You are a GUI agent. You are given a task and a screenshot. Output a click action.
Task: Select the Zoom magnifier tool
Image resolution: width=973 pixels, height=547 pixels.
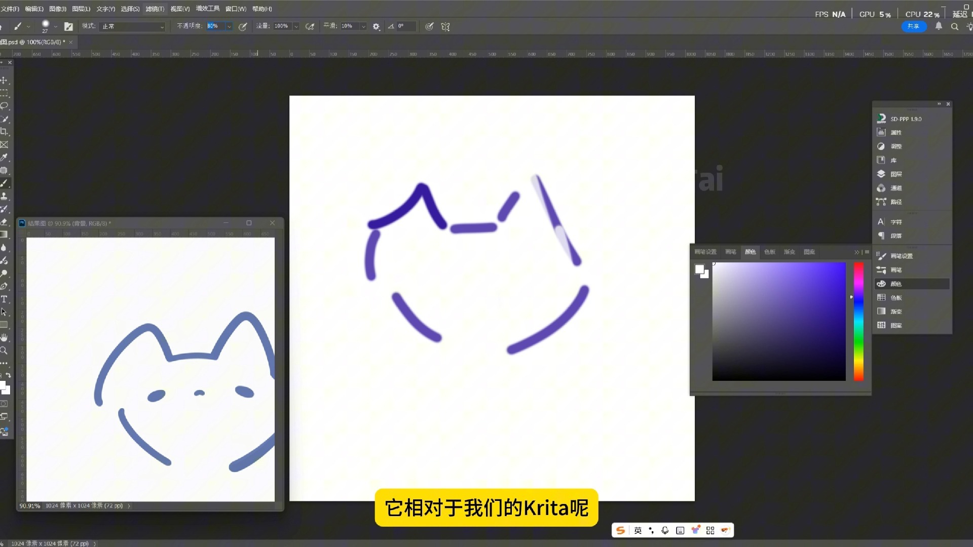click(x=4, y=350)
